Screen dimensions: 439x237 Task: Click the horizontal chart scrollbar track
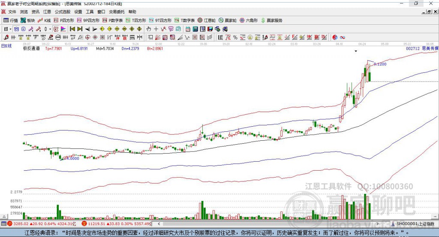tap(268, 224)
